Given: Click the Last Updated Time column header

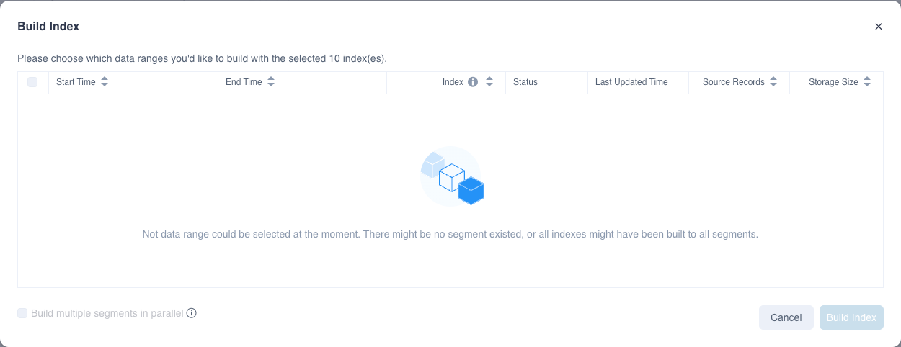Looking at the screenshot, I should [631, 82].
